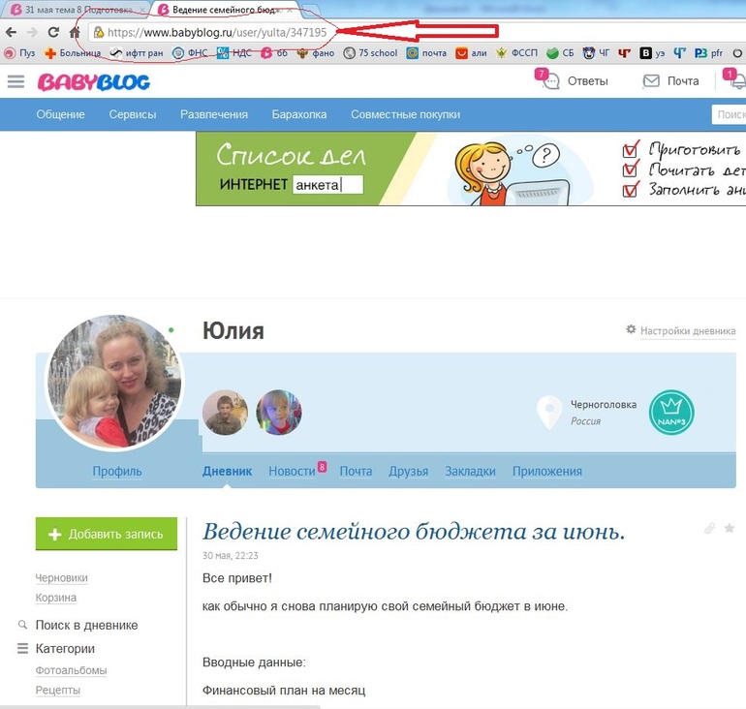Click the location pin icon near Черноголовка
Image resolution: width=746 pixels, height=709 pixels.
pos(550,412)
